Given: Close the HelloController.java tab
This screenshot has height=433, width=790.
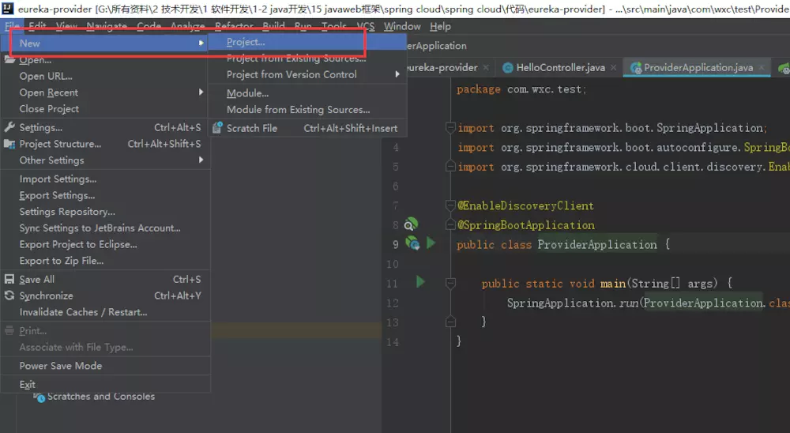Looking at the screenshot, I should [613, 67].
